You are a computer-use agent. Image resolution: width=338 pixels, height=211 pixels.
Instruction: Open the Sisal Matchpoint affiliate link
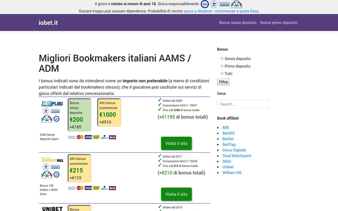click(x=237, y=155)
